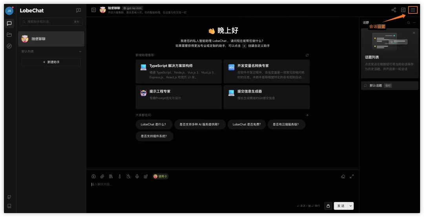Select the 默认话题 topic entry
The image size is (424, 217).
390,85
